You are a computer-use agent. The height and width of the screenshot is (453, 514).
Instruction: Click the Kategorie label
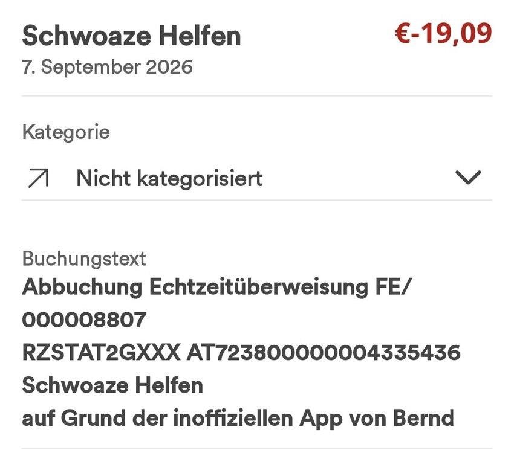pyautogui.click(x=66, y=132)
